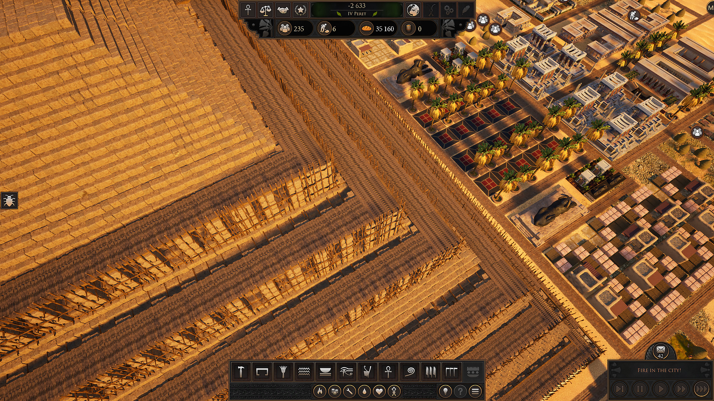Enable the water drop overlay

365,391
